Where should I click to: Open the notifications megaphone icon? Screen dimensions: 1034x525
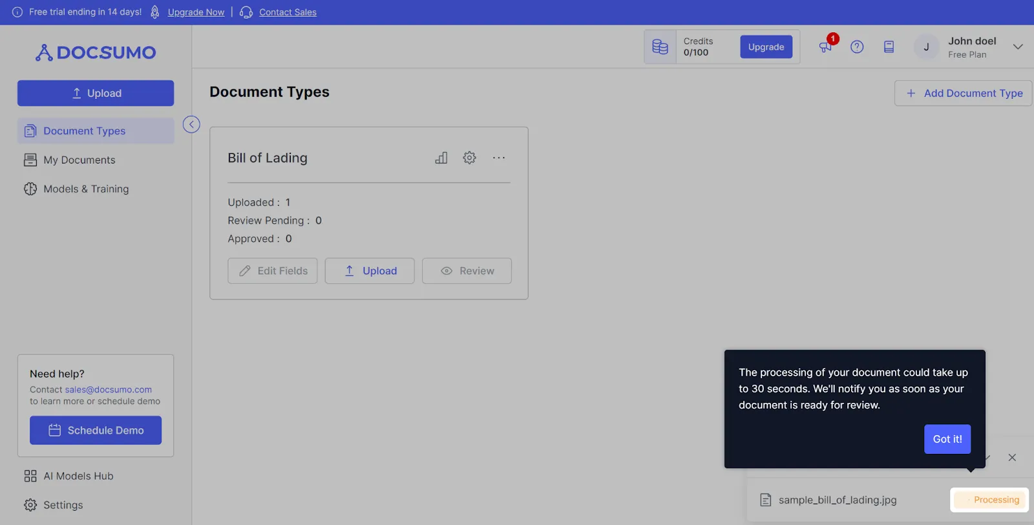point(825,47)
